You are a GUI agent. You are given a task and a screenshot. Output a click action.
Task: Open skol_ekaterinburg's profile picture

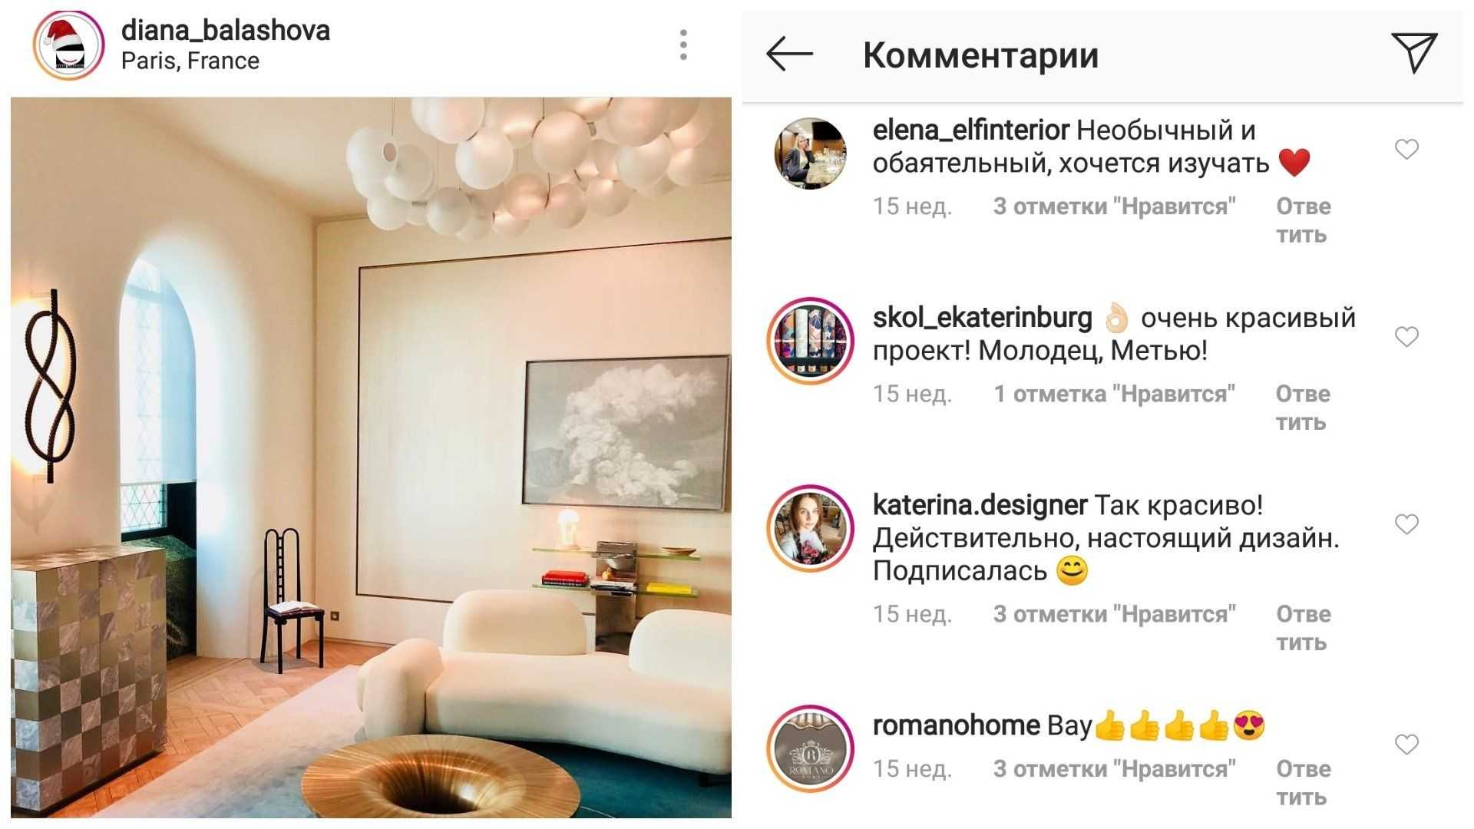pos(811,341)
